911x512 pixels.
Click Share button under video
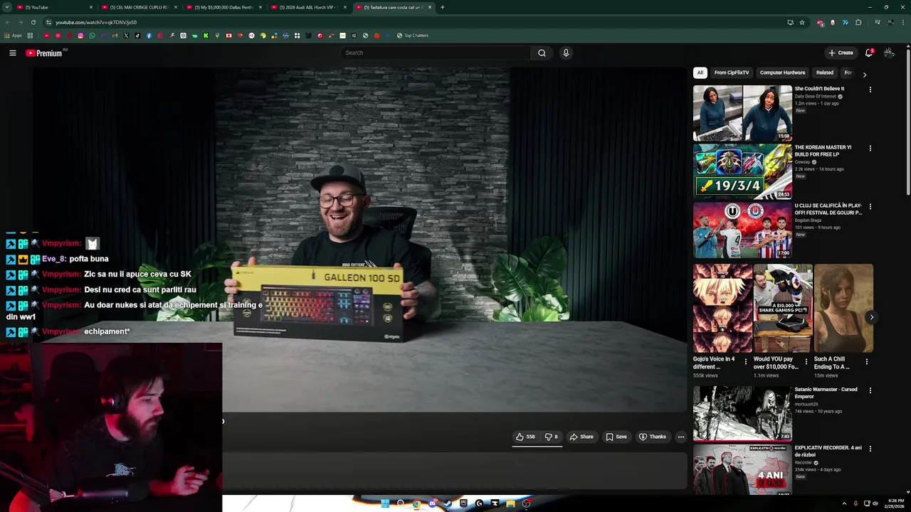[x=581, y=437]
